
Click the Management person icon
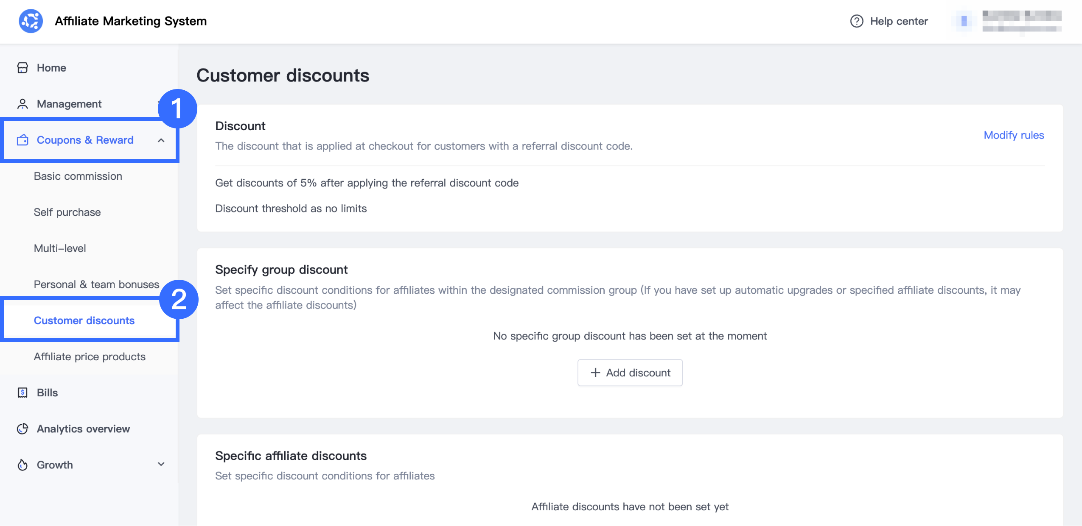tap(22, 104)
